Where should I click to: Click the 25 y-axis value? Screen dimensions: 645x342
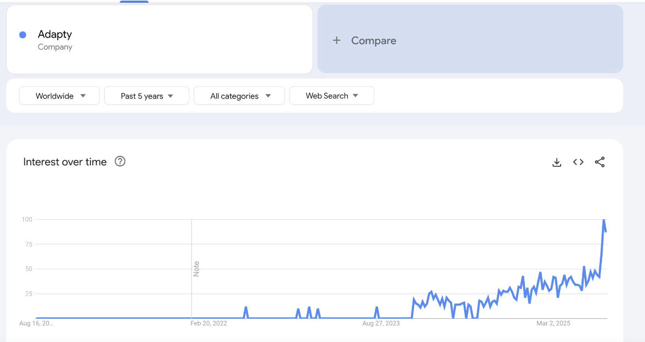point(28,294)
